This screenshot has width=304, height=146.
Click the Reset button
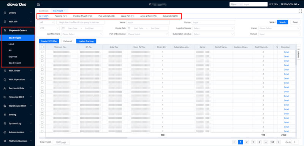pos(295,22)
